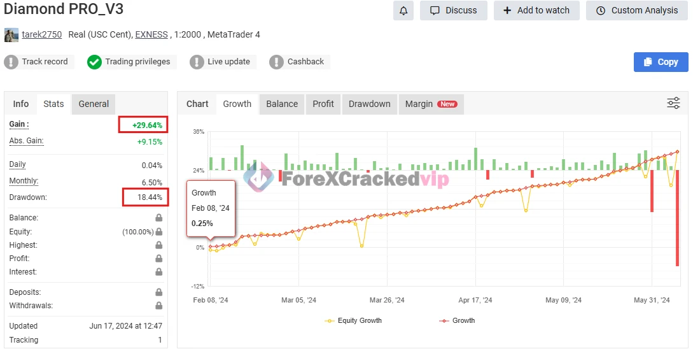Click the Add to watch button

coord(536,10)
